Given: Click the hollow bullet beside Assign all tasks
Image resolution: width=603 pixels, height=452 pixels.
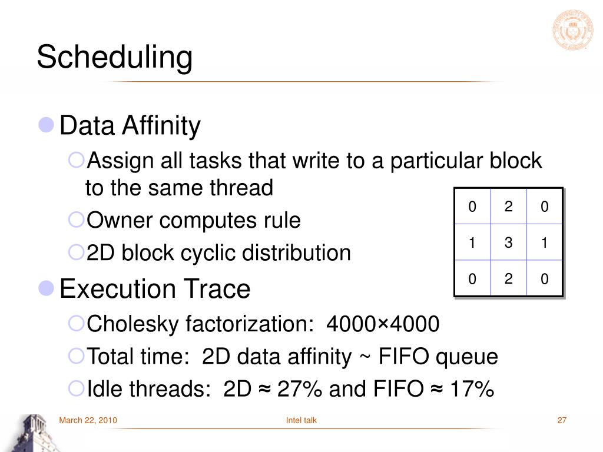Looking at the screenshot, I should tap(76, 159).
